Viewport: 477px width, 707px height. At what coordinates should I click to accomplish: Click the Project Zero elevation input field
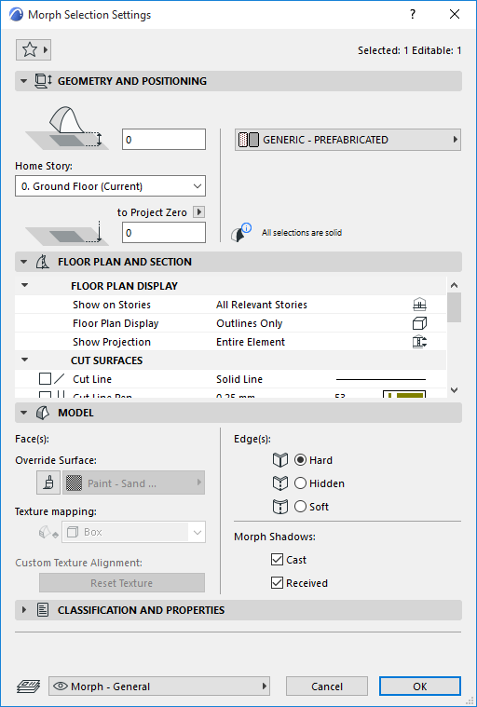coord(164,233)
